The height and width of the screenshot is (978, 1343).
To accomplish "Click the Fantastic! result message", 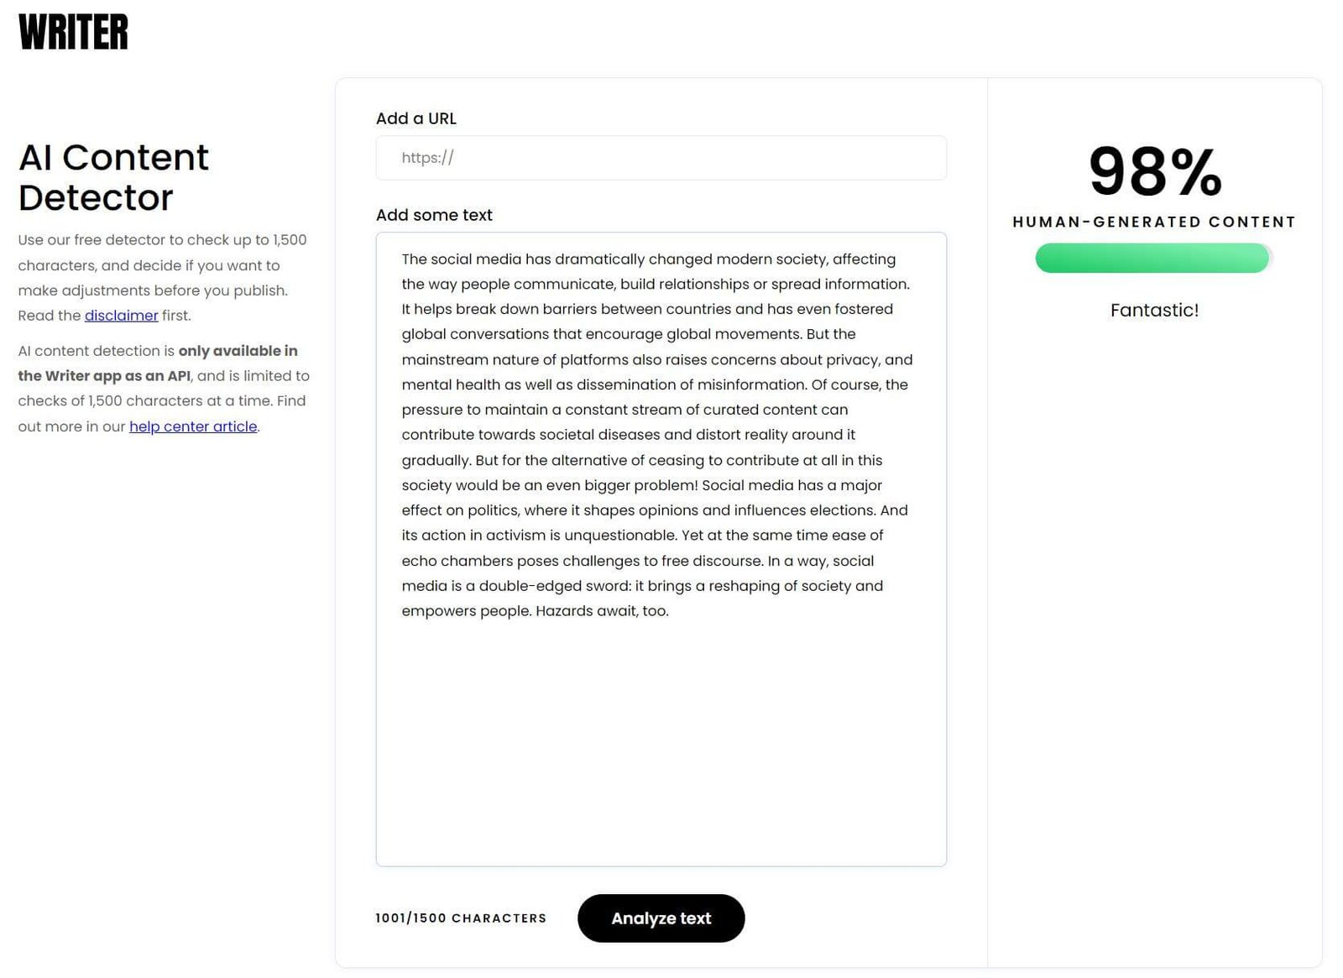I will 1154,311.
